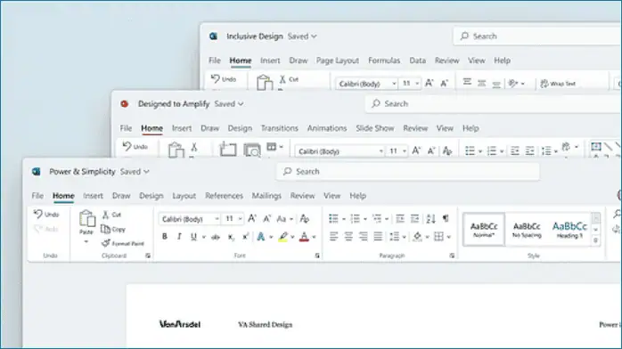
Task: Click Wrap Text in the Excel window
Action: (558, 84)
